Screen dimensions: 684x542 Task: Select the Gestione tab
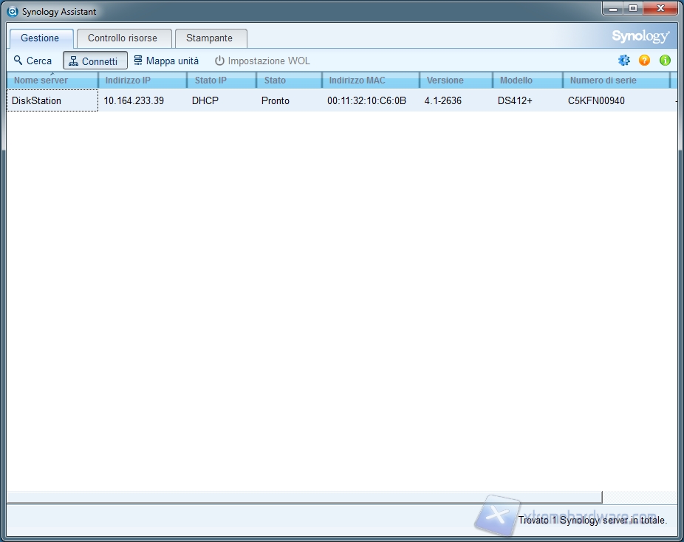click(x=40, y=38)
